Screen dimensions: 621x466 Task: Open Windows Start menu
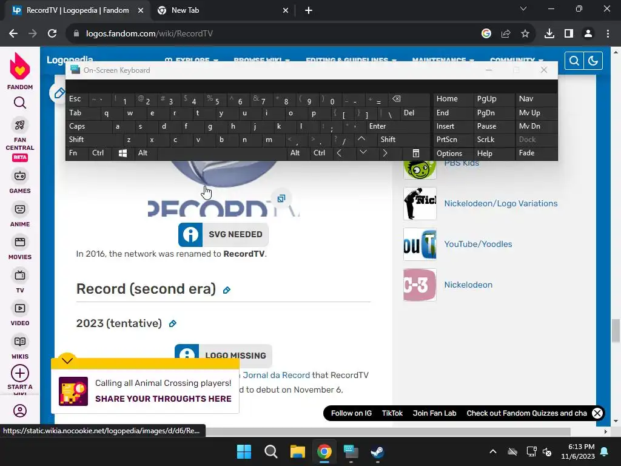[x=244, y=451]
